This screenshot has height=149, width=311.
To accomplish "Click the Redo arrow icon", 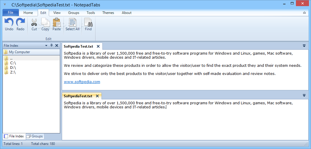I will [20, 22].
